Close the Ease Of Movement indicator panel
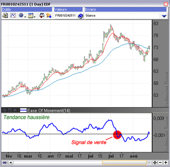Image resolution: width=170 pixels, height=167 pixels. [15, 110]
